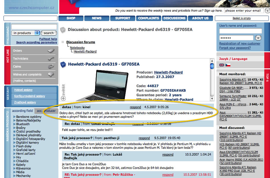Click the product detail panel scrollbar thumb
Screen dimensions: 270x178
click(x=212, y=66)
